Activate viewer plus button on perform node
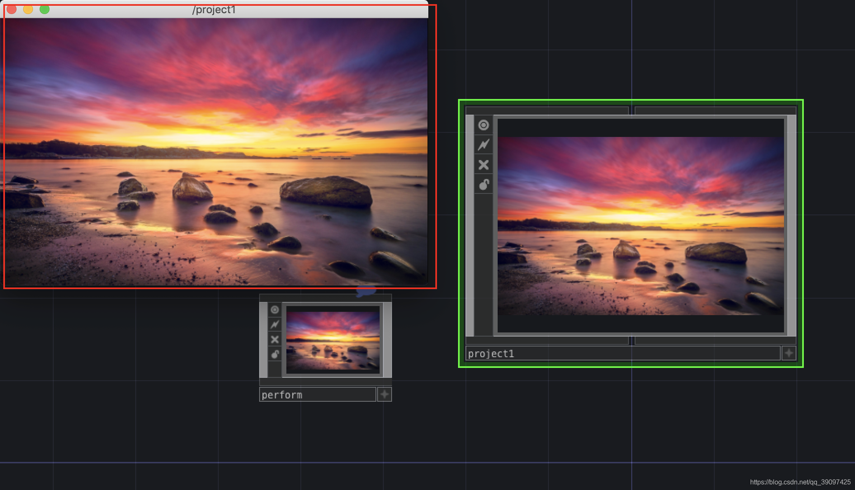Viewport: 855px width, 490px height. pos(384,394)
